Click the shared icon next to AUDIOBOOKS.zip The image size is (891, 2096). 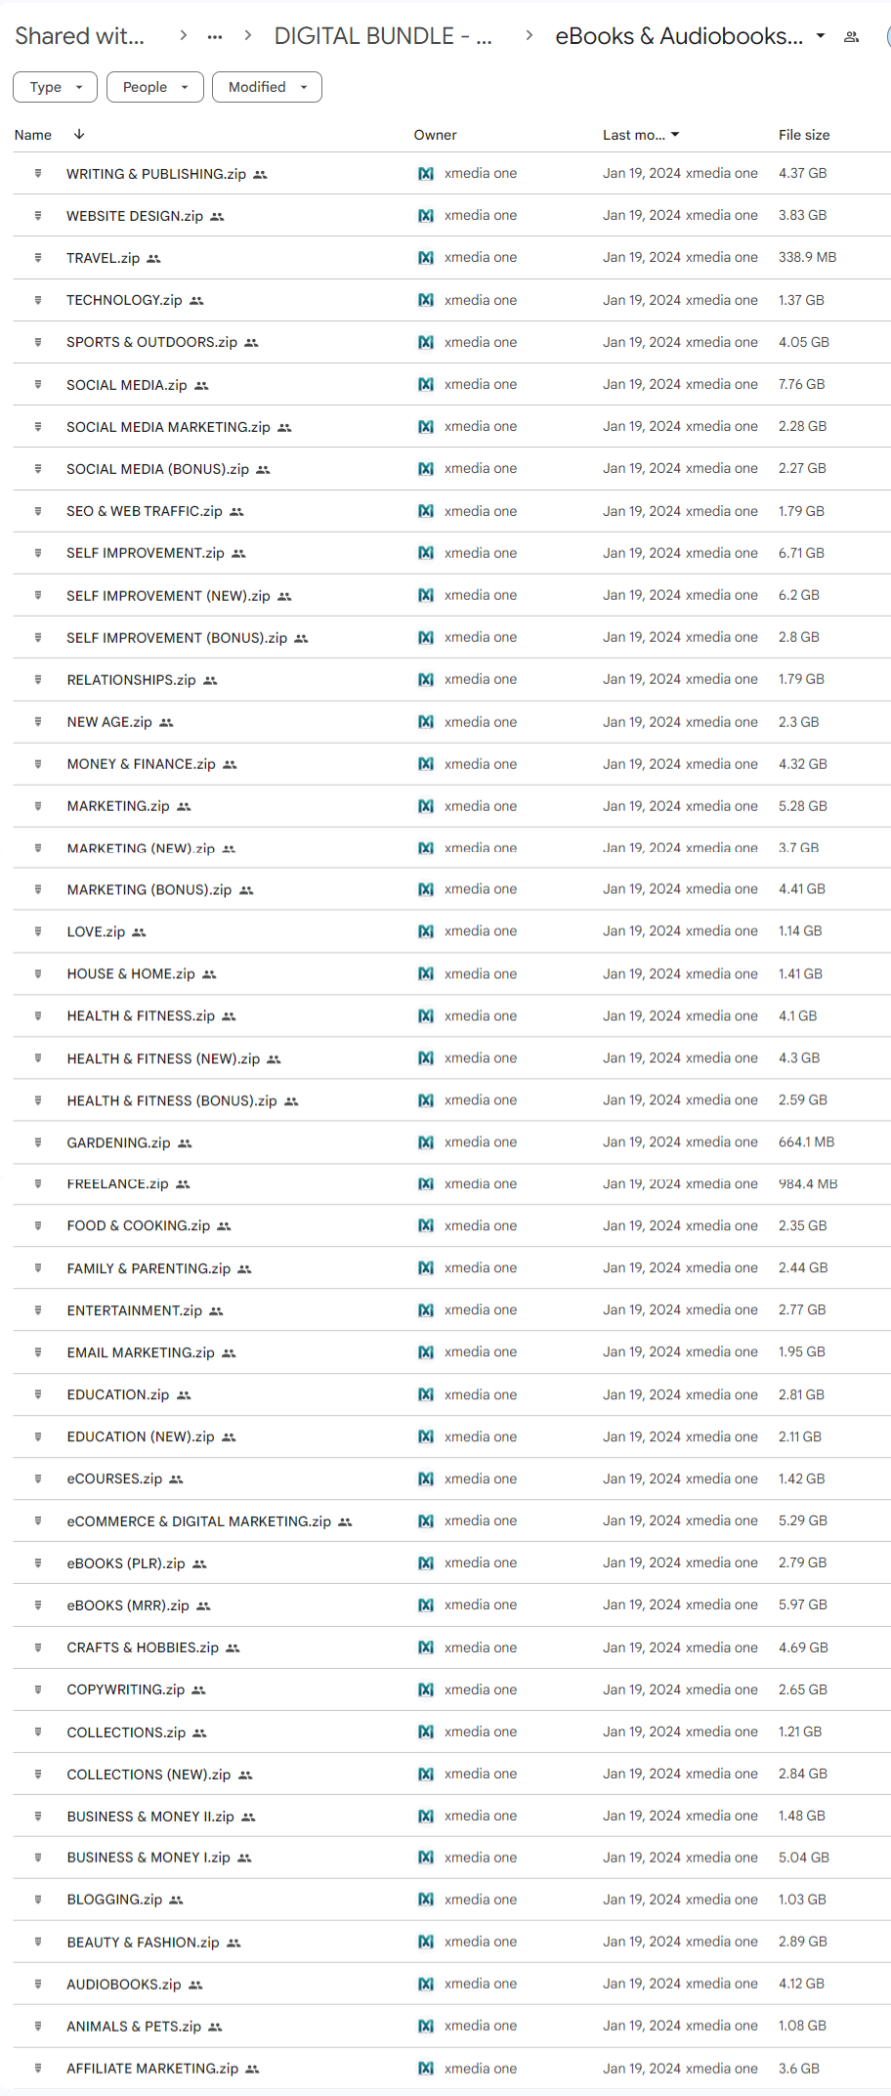point(195,1985)
